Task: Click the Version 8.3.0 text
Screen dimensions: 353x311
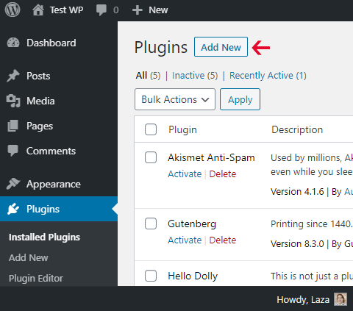Action: click(x=297, y=244)
